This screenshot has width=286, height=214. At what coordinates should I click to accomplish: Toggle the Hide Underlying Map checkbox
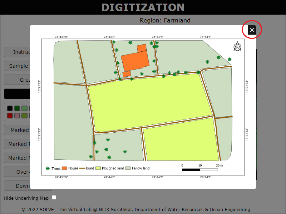pos(54,198)
